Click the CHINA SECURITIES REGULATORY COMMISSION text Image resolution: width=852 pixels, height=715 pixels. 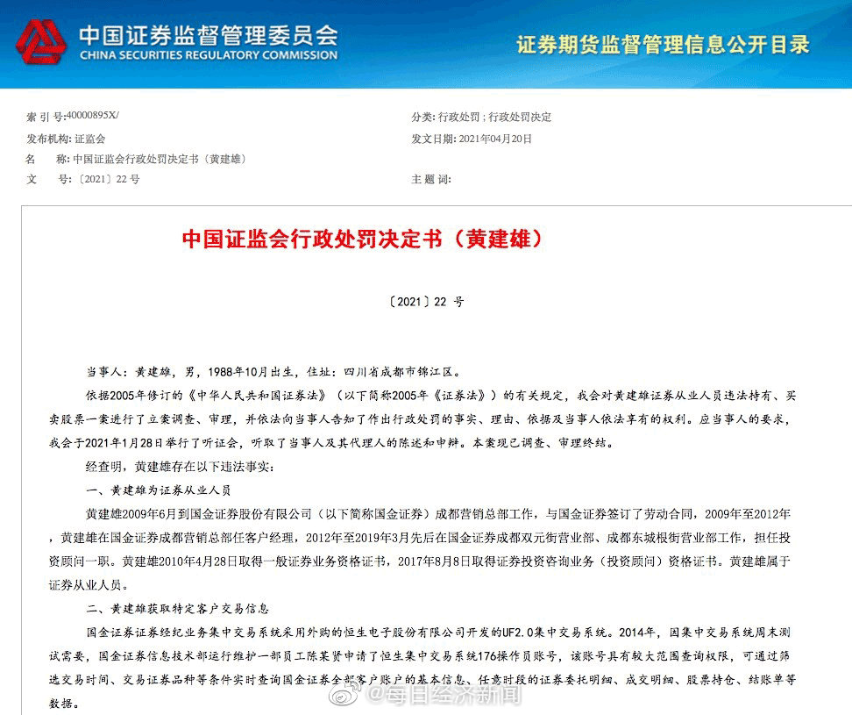pos(209,55)
